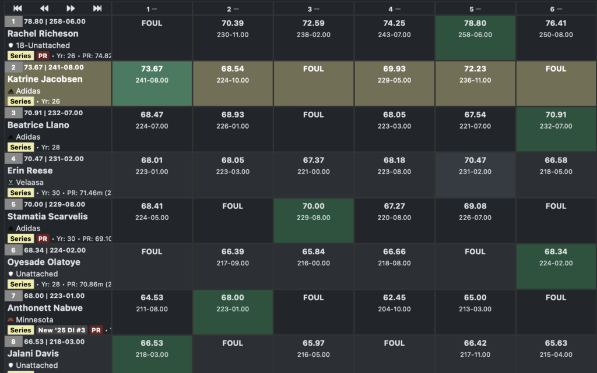This screenshot has height=373, width=597.
Task: Jump to the last round using skip-forward icon
Action: [x=97, y=8]
